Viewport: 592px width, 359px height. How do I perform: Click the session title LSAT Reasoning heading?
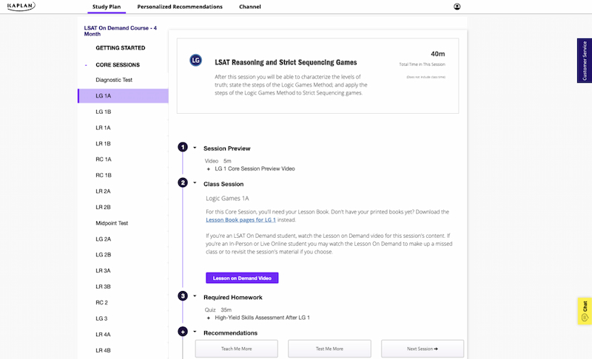(x=286, y=62)
